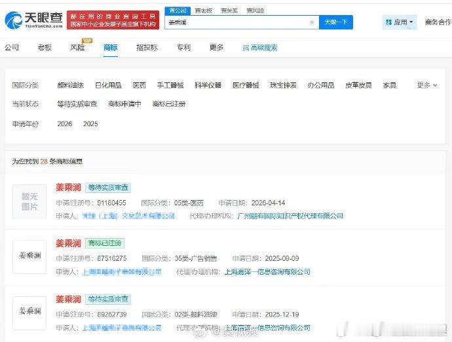The width and height of the screenshot is (452, 342).
Task: Click the Tianyancha logo
Action: 33,20
